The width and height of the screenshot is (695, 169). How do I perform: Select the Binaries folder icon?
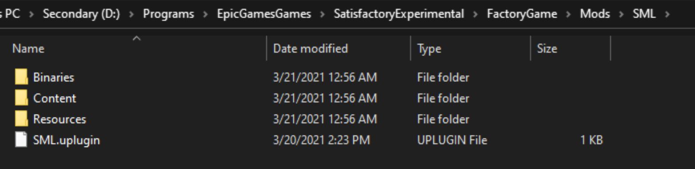tap(21, 77)
